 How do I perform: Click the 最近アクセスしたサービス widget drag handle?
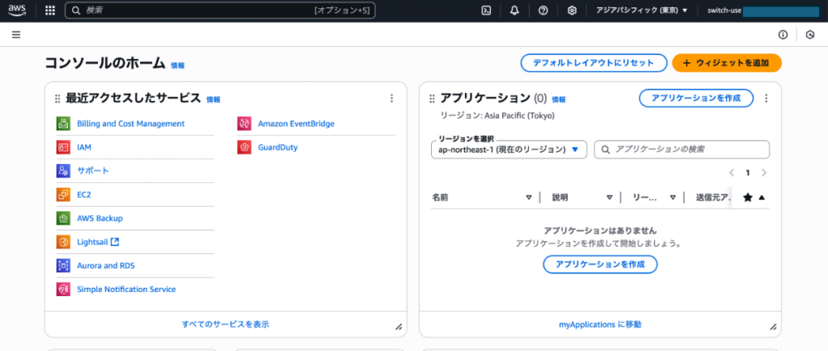click(57, 98)
